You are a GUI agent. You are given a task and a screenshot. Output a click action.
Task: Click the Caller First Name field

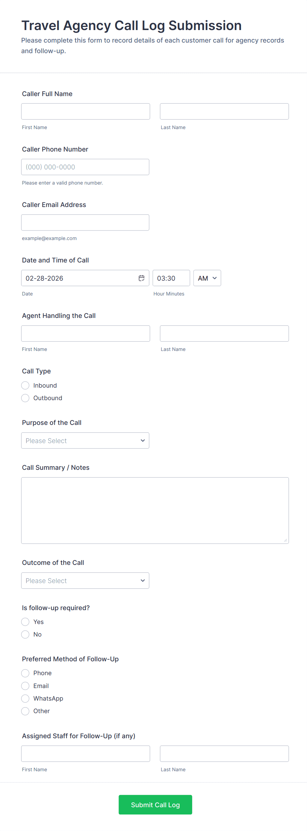point(85,111)
